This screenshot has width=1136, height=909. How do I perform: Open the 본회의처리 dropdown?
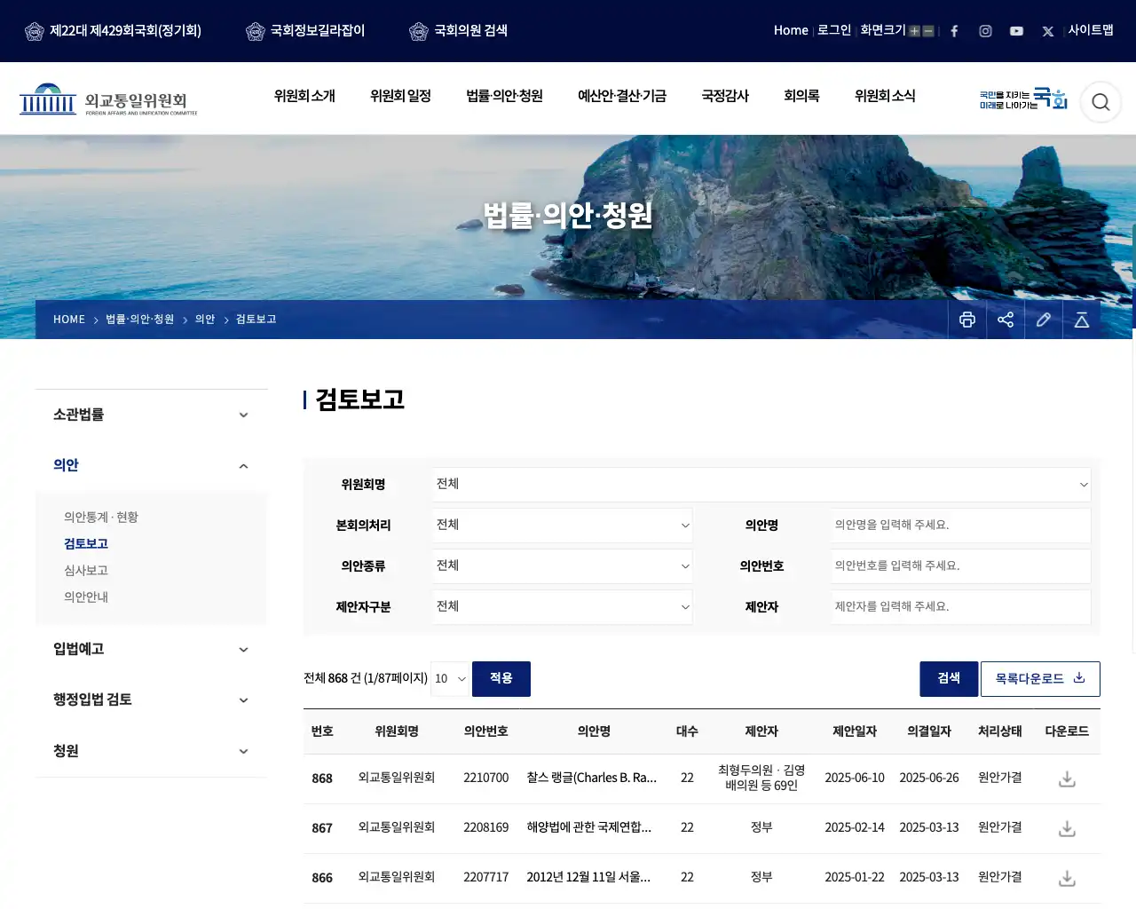(x=563, y=526)
